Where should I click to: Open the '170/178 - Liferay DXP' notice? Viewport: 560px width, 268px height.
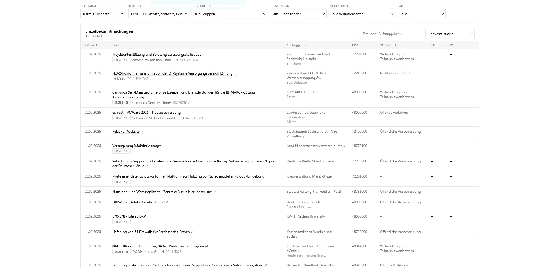point(129,216)
